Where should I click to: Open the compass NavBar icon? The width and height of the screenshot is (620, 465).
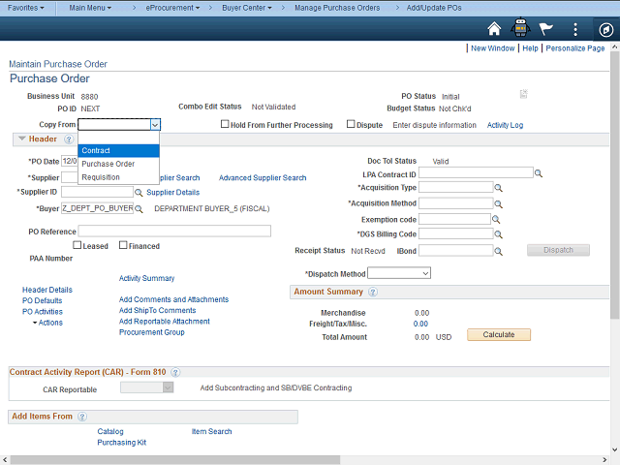(x=604, y=29)
